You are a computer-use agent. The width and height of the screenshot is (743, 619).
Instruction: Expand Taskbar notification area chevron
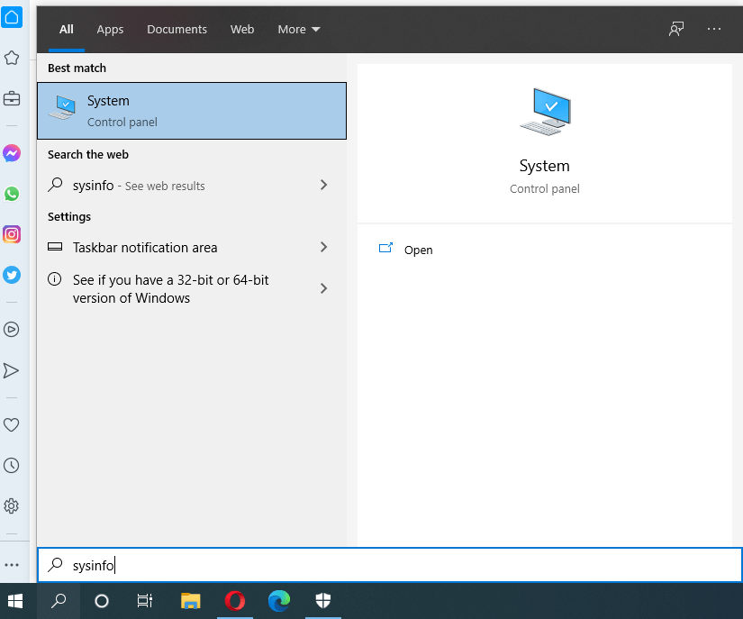(x=323, y=247)
